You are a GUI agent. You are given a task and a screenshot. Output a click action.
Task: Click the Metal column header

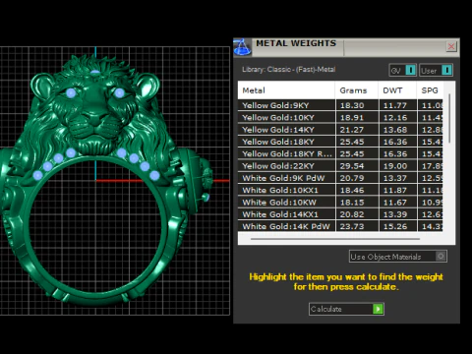286,90
